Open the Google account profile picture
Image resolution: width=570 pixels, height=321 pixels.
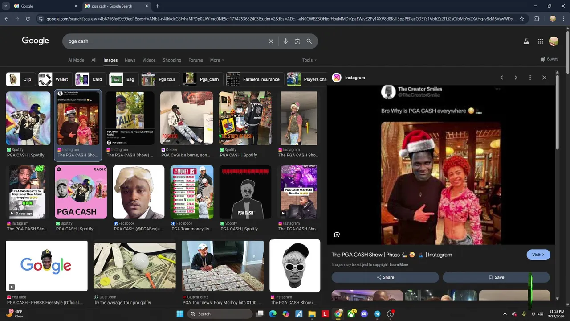(554, 41)
